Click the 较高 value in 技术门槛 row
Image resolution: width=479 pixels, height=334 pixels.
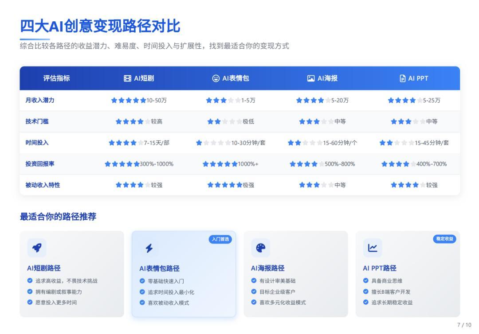tap(157, 121)
